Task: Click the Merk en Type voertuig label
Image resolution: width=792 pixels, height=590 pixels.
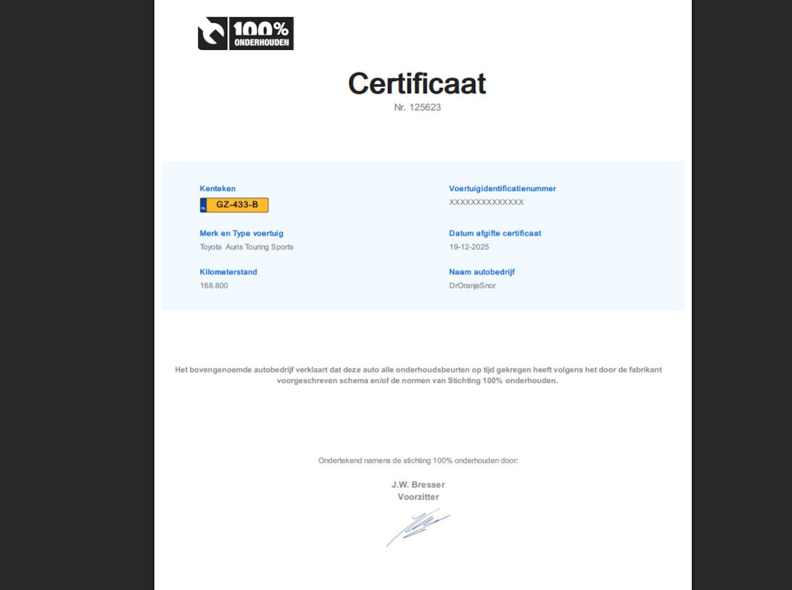Action: pos(241,234)
